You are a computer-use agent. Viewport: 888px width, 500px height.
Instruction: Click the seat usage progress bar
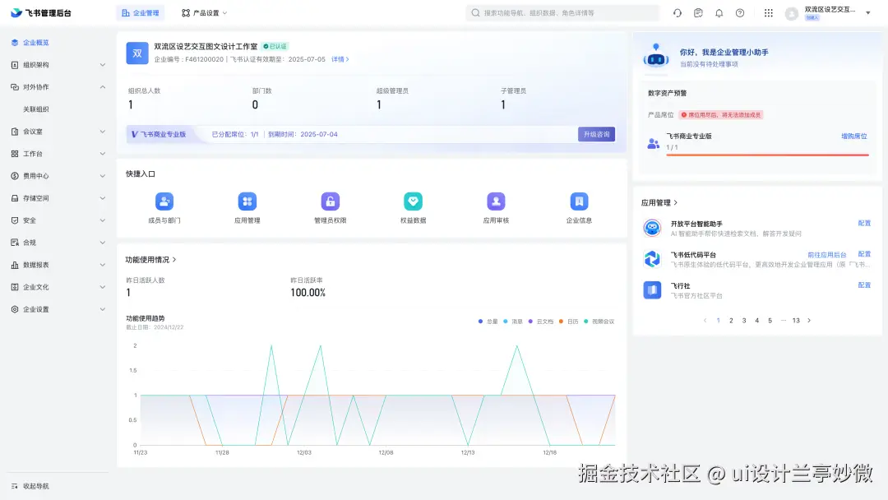click(767, 155)
